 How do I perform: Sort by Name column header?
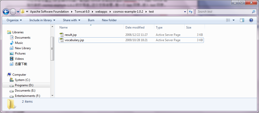click(91, 27)
